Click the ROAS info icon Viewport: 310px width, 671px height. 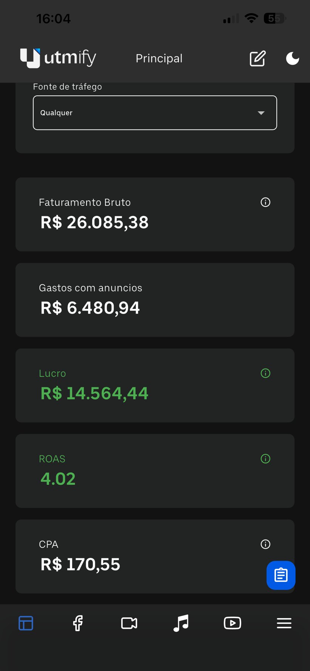(265, 459)
